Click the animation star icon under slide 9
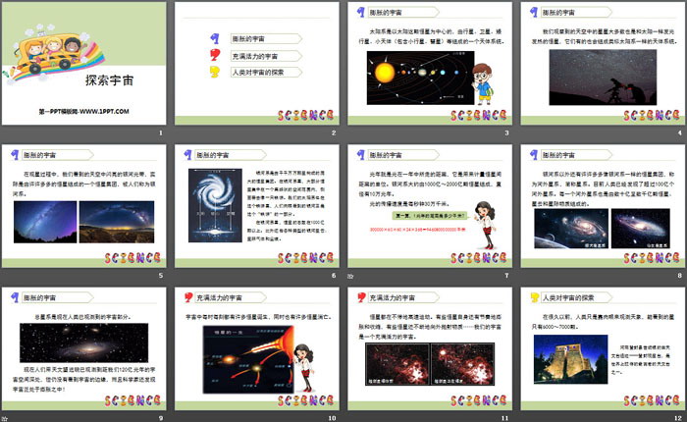This screenshot has width=687, height=422. (4, 419)
